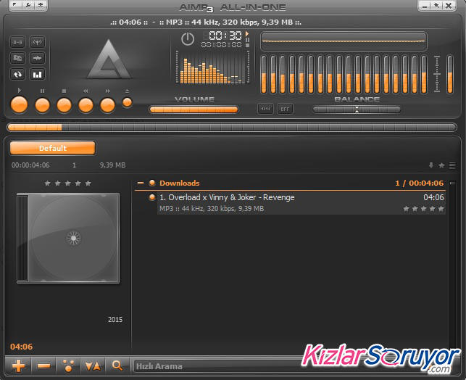Collapse the Downloads group
The width and height of the screenshot is (466, 380).
pyautogui.click(x=141, y=183)
